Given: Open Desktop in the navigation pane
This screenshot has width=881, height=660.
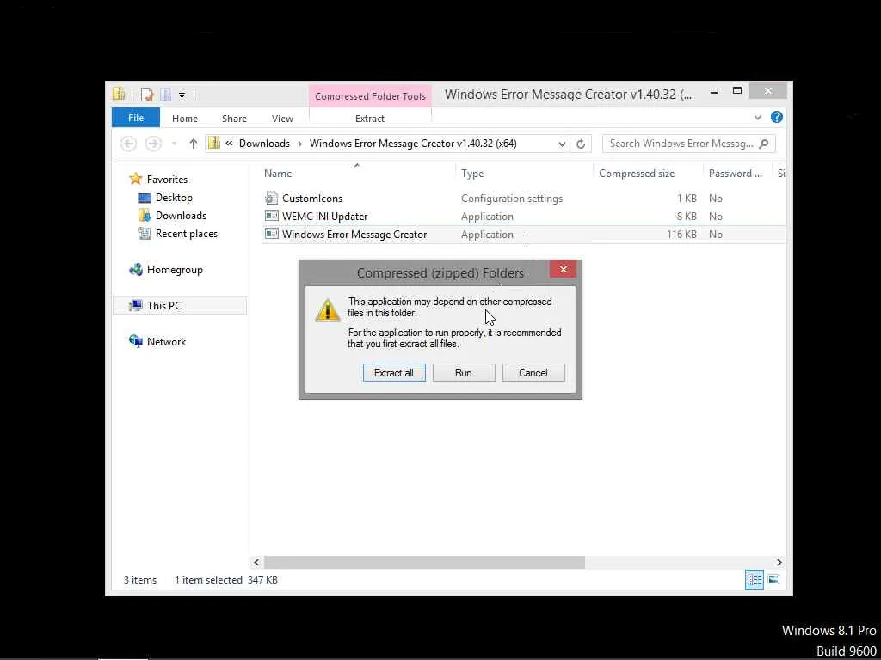Looking at the screenshot, I should tap(174, 198).
